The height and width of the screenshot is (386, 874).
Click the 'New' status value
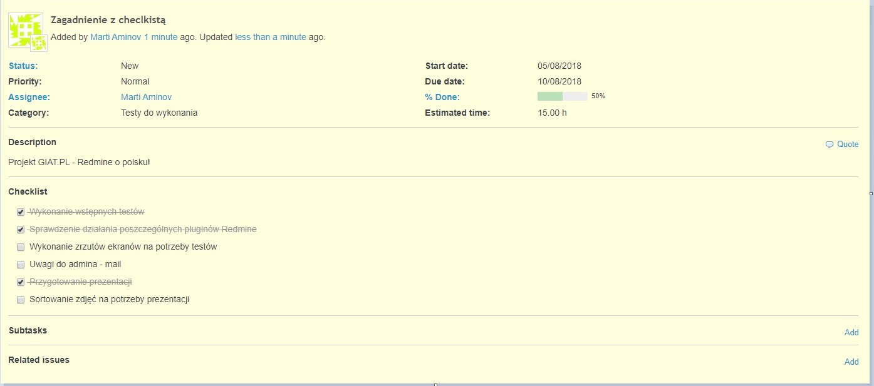pyautogui.click(x=130, y=66)
